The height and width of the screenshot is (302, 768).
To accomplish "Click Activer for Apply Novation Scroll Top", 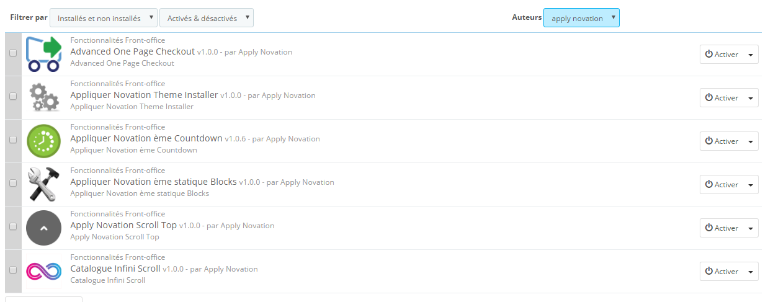I will coord(721,228).
